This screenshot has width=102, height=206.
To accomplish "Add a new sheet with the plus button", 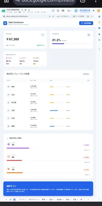I will pyautogui.click(x=6, y=199).
